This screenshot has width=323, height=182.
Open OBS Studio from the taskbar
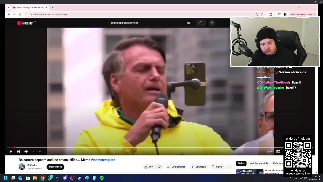coord(72,178)
